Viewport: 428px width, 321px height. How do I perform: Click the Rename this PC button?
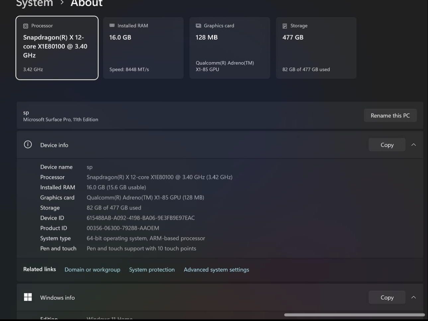pyautogui.click(x=390, y=116)
